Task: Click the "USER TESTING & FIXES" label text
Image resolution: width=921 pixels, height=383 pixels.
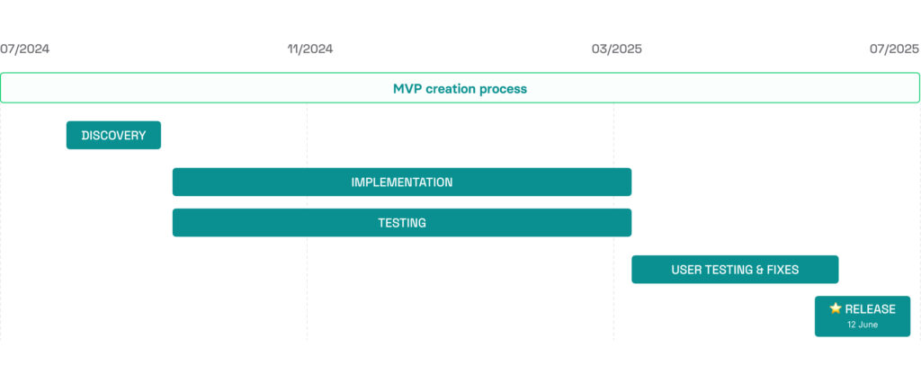Action: coord(735,269)
